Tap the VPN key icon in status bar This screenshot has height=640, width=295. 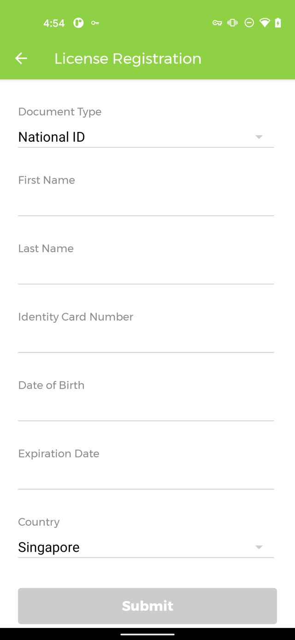tap(217, 23)
